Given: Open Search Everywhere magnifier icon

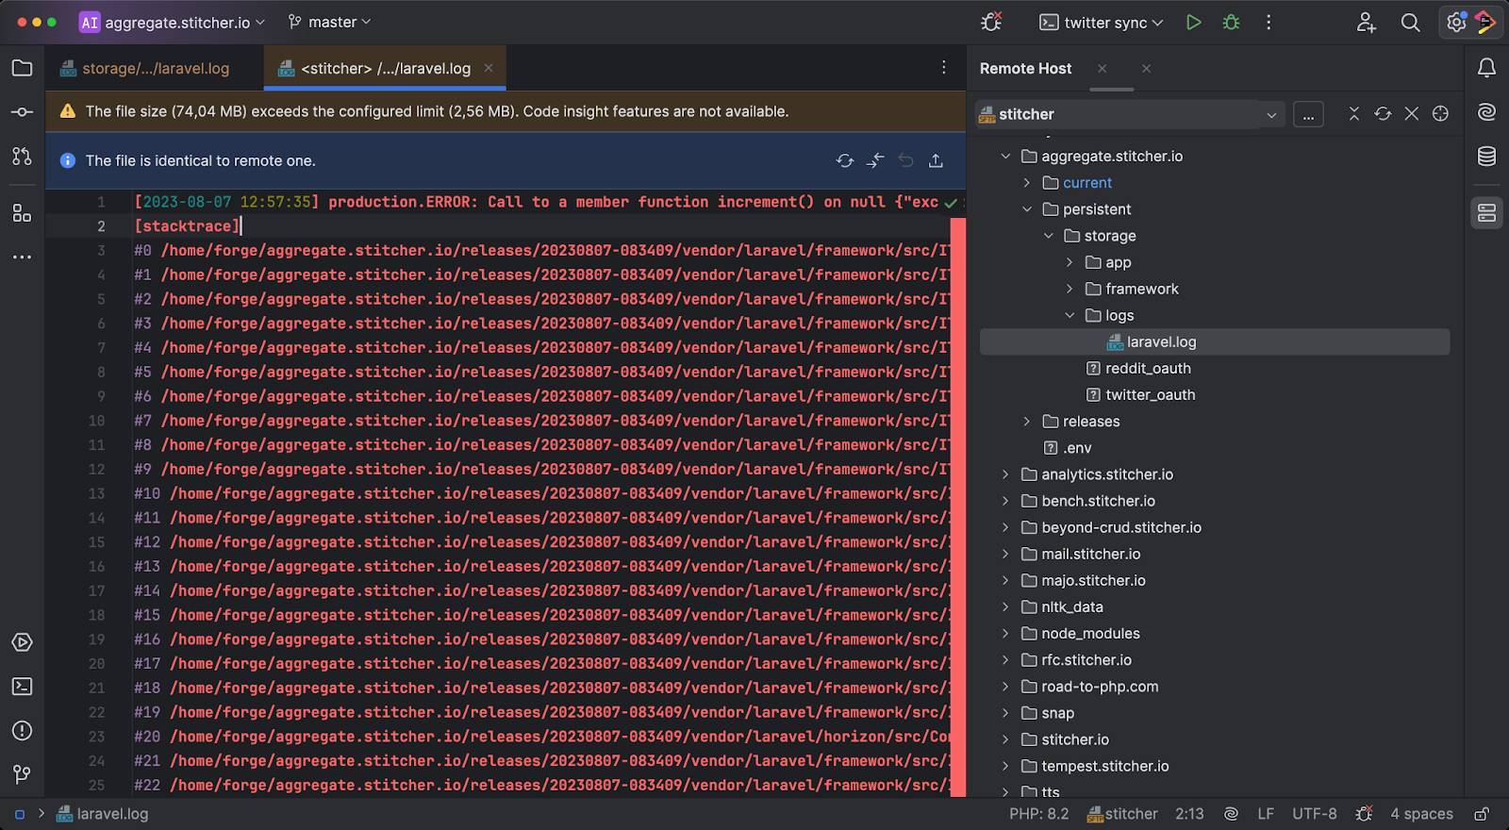Looking at the screenshot, I should click(x=1410, y=23).
